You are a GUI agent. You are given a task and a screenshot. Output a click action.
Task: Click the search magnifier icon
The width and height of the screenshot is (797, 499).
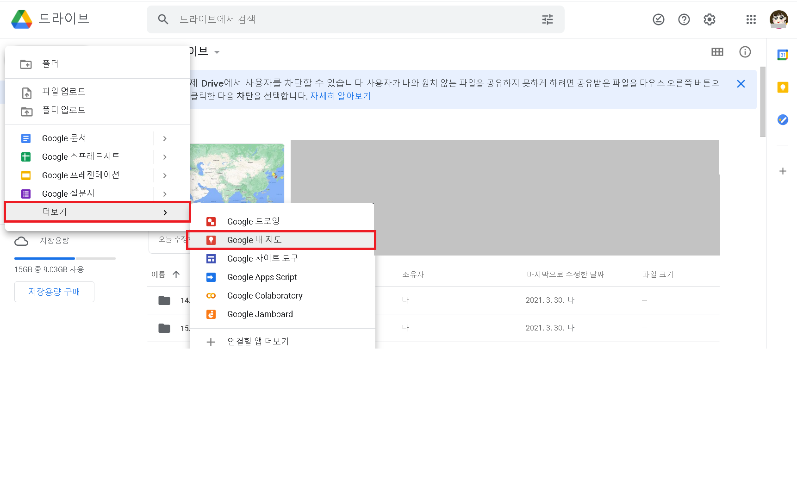pos(163,19)
